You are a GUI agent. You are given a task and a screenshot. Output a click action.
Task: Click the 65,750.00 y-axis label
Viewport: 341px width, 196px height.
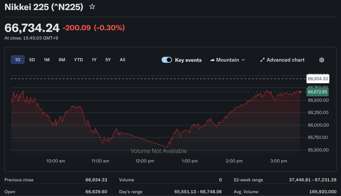[x=318, y=137]
